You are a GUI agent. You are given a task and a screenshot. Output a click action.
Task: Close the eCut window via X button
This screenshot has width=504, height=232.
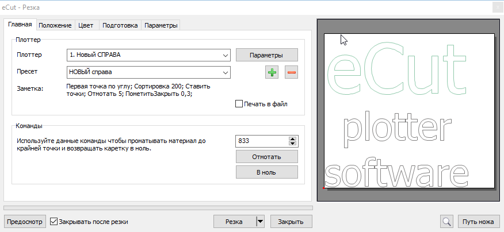click(498, 7)
